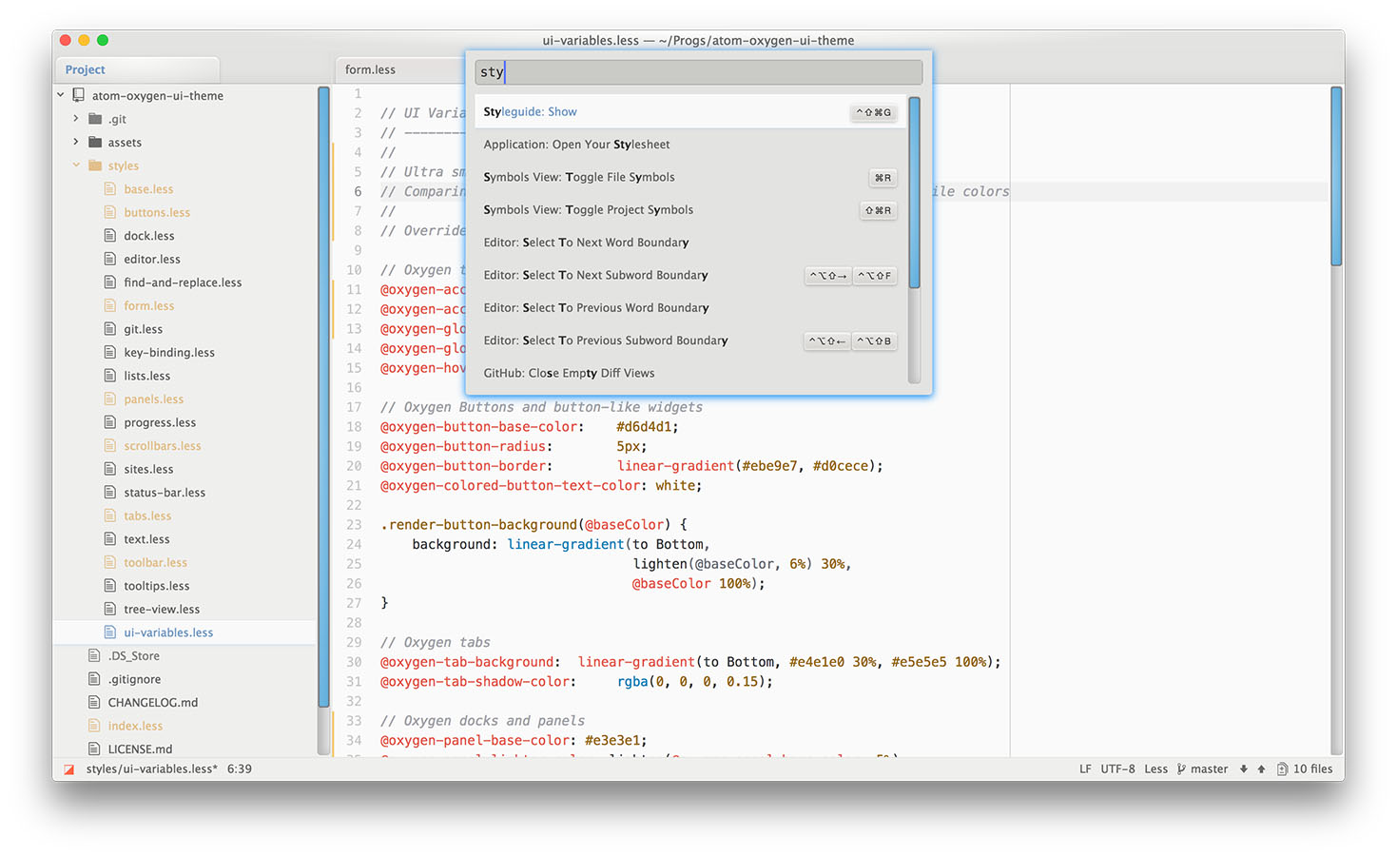1397x856 pixels.
Task: Click the file icon beside dock.less
Action: click(110, 236)
